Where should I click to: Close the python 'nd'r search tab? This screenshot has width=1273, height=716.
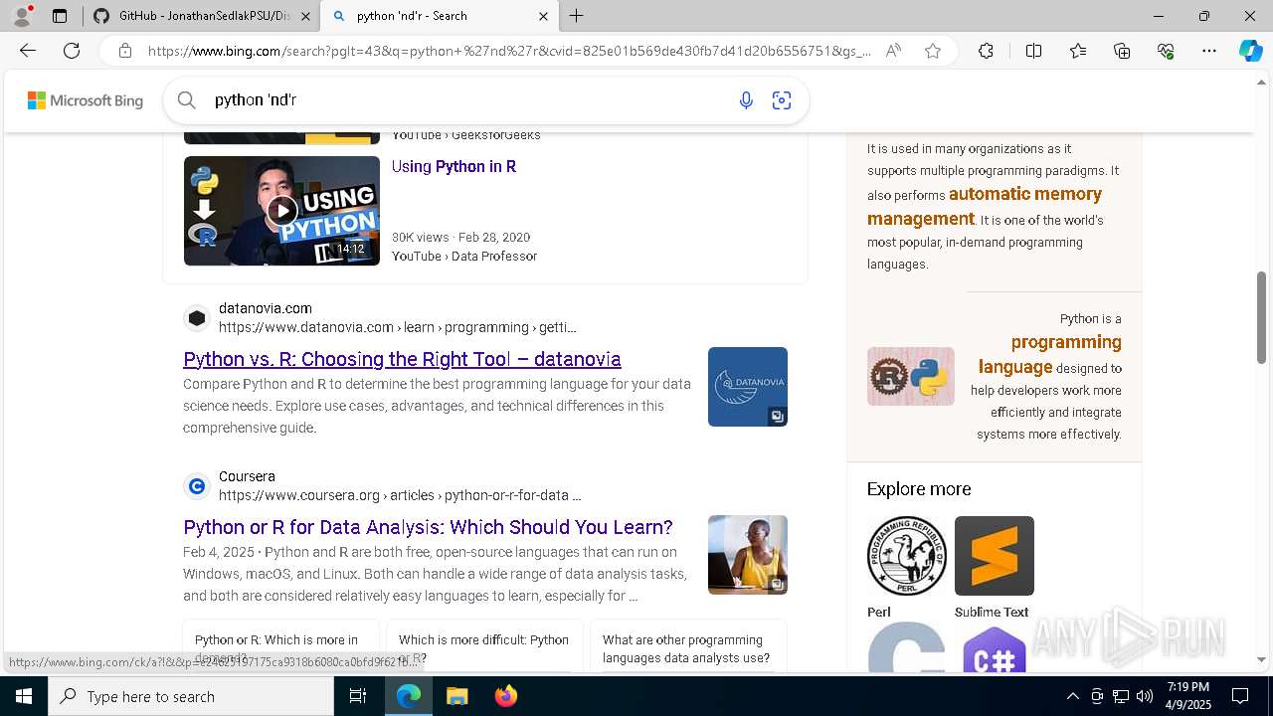(543, 16)
